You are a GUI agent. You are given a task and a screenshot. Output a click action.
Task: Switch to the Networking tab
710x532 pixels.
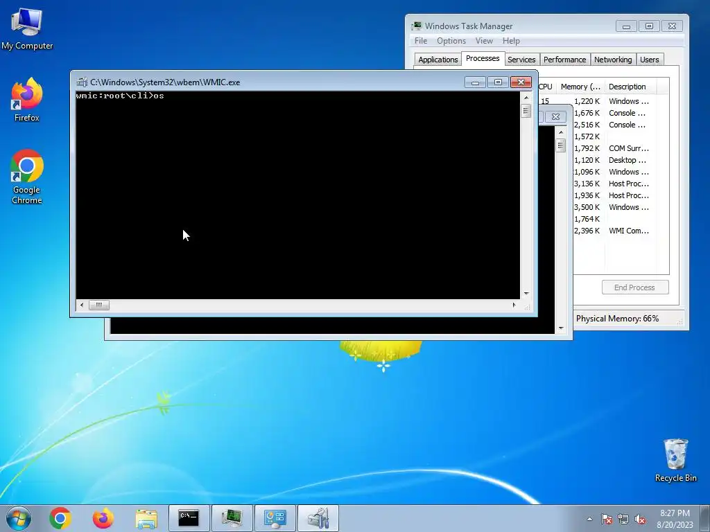(x=613, y=60)
